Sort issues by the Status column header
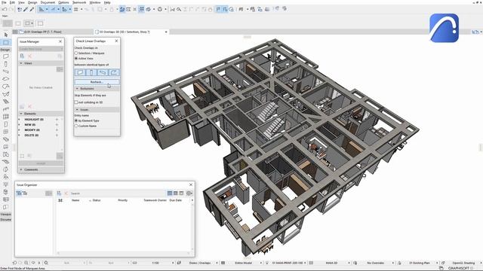Image resolution: width=483 pixels, height=271 pixels. pos(97,200)
